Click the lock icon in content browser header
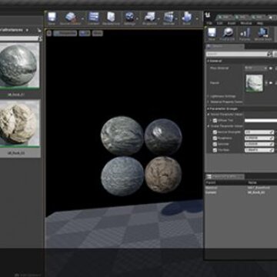 pos(39,30)
